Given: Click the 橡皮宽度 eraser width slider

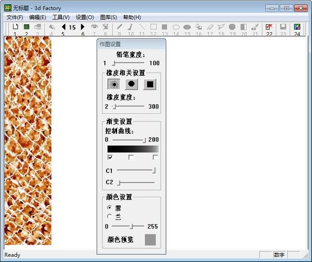Looking at the screenshot, I should [x=128, y=106].
